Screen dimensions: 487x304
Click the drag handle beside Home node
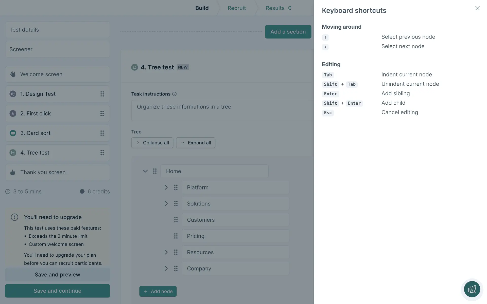pyautogui.click(x=155, y=171)
